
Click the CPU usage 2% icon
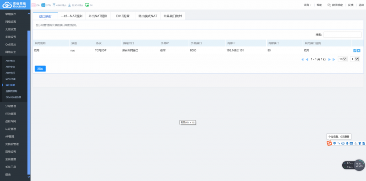pos(33,5)
